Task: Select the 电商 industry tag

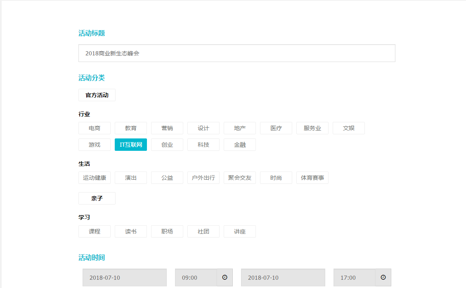Action: point(95,128)
